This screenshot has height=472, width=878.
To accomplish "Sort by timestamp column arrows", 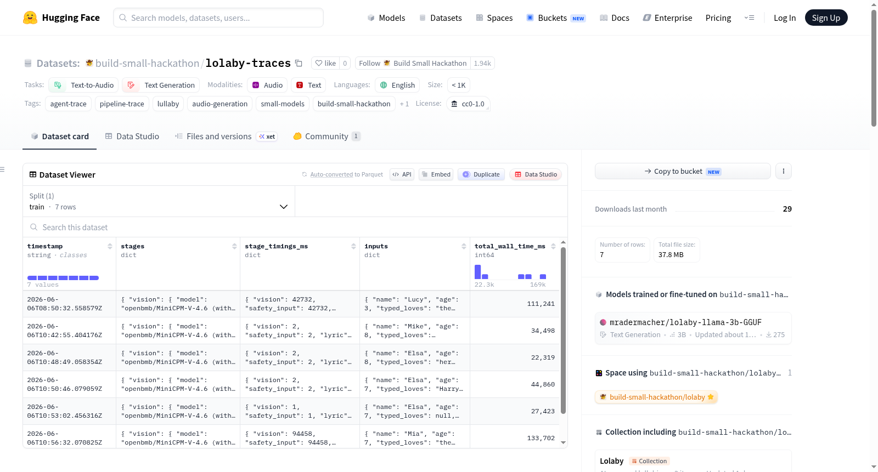I will [110, 246].
